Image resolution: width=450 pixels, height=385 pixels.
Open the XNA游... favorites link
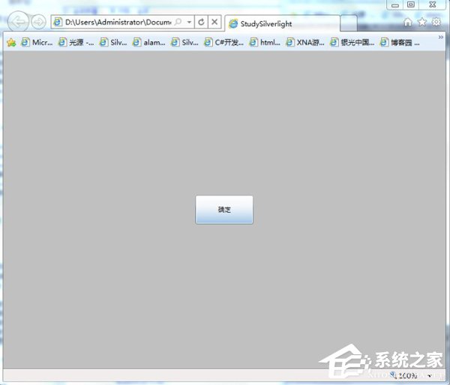[x=305, y=43]
